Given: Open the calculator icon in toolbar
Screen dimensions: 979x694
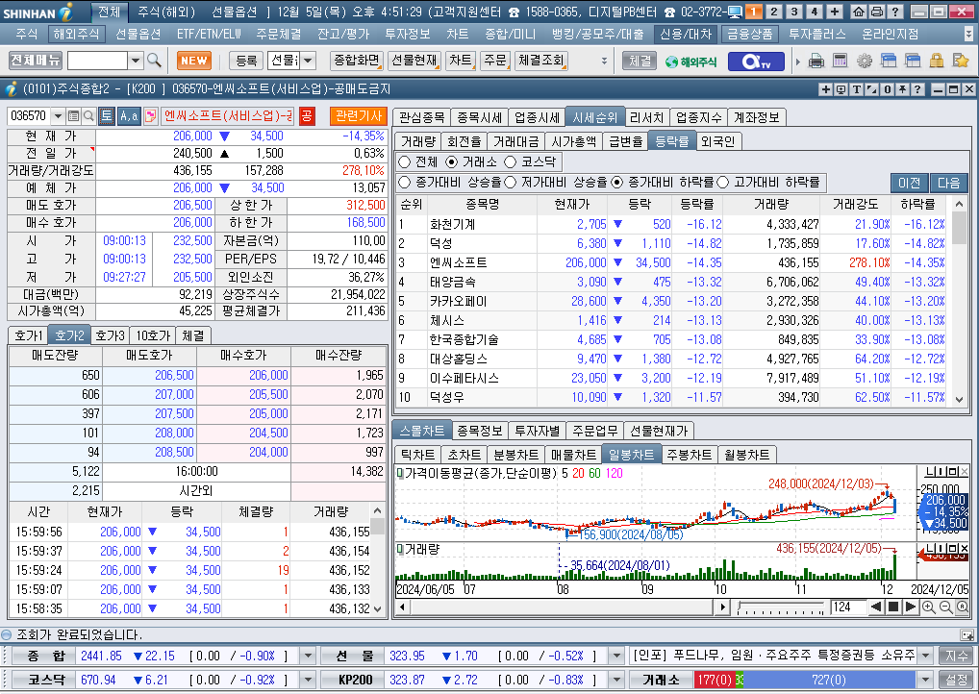Looking at the screenshot, I should (x=840, y=61).
